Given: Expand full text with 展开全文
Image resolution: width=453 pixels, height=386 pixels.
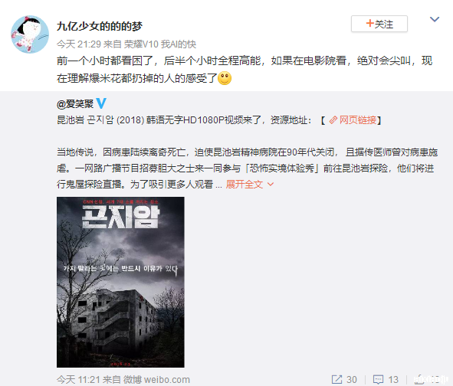Looking at the screenshot, I should coord(245,185).
